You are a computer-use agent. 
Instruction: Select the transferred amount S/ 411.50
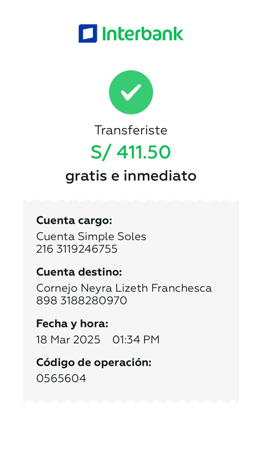pos(131,152)
